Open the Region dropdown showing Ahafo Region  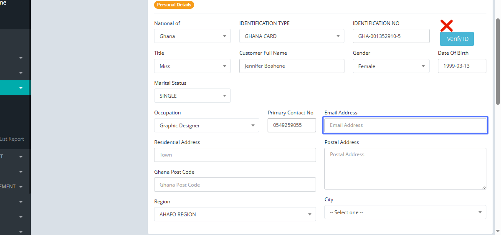(x=235, y=214)
